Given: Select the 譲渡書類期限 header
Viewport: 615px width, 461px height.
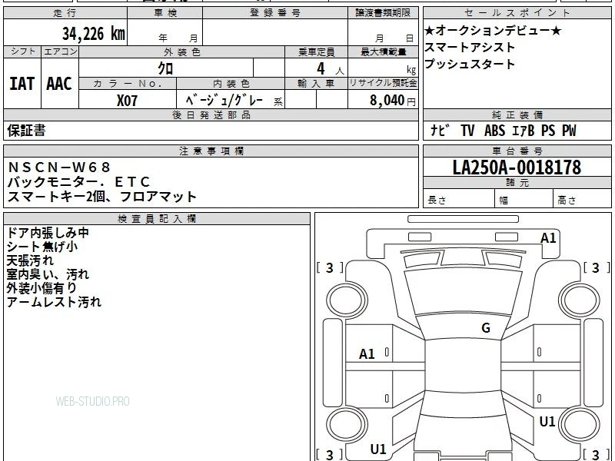Looking at the screenshot, I should 383,13.
